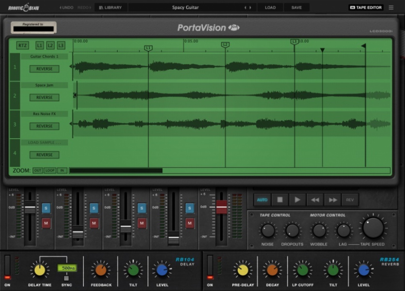
Task: Click the SAVE preset button
Action: 296,8
